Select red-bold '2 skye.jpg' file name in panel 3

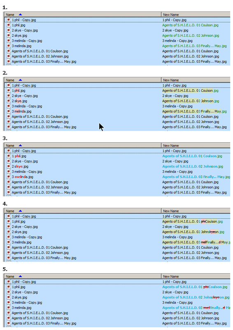pyautogui.click(x=20, y=167)
